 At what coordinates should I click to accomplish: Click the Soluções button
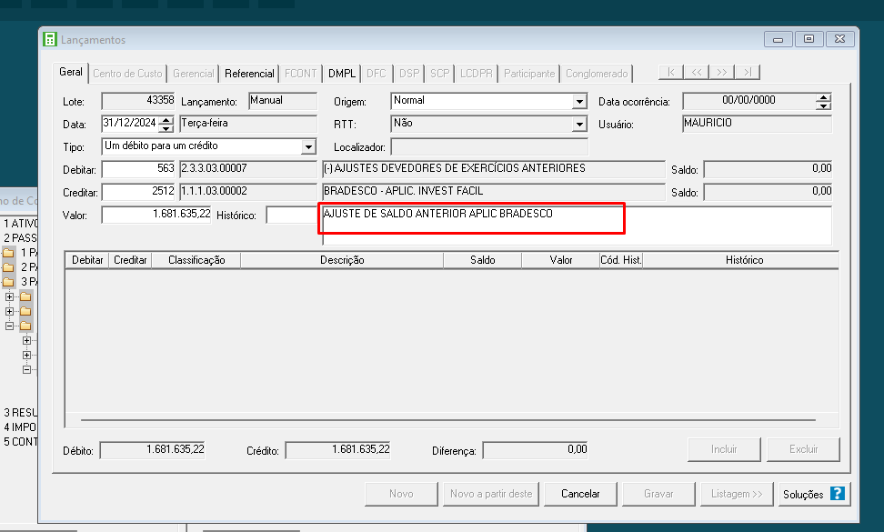click(x=802, y=494)
